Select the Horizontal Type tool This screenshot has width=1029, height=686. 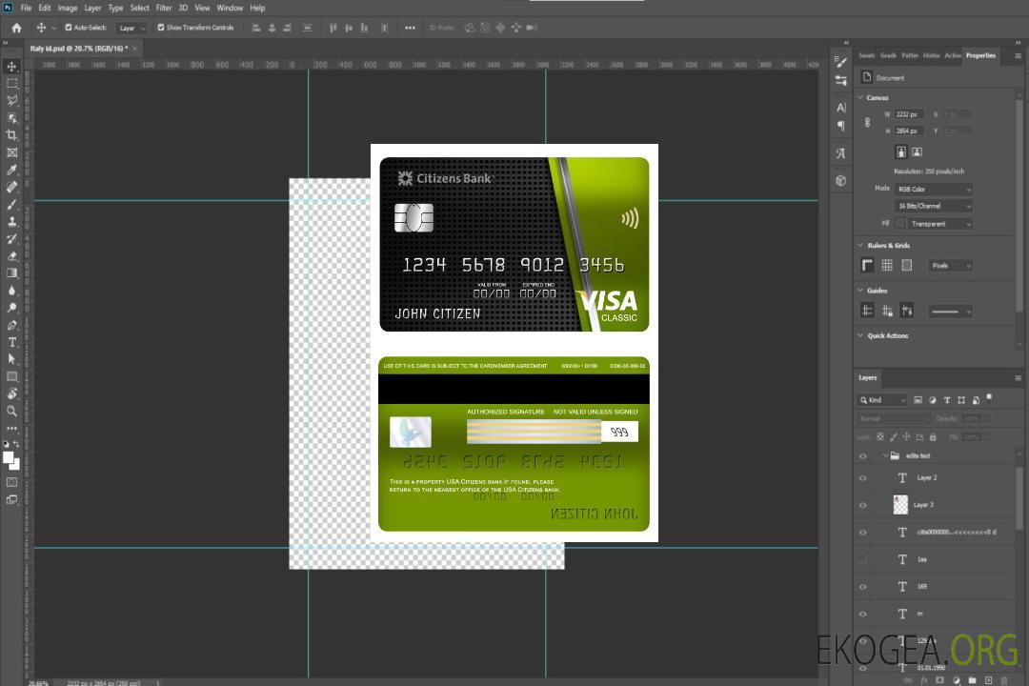(11, 342)
